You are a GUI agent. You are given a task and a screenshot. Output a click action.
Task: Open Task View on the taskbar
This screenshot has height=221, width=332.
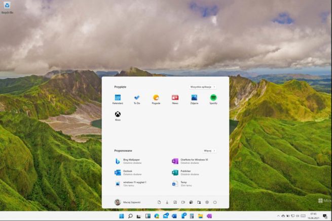coord(139,216)
